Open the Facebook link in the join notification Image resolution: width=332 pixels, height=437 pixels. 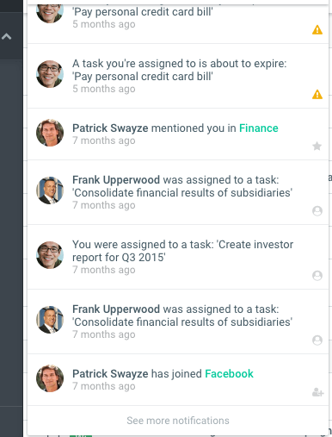(229, 374)
